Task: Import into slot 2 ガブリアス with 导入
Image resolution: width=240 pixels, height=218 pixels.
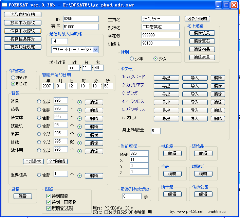Action: click(195, 86)
